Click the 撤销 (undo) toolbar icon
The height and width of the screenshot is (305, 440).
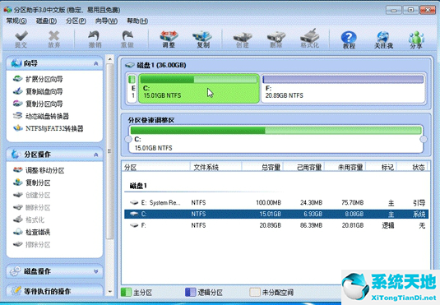[x=95, y=39]
